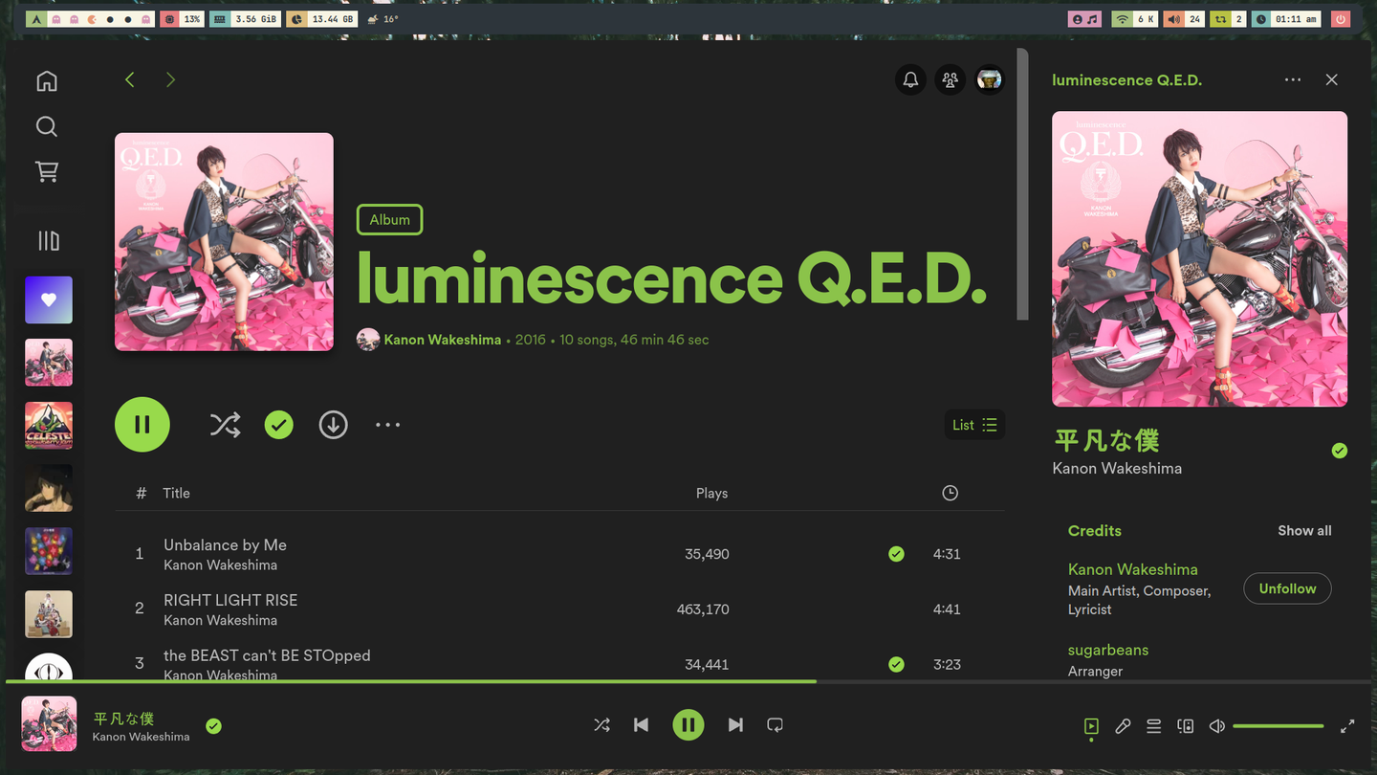1377x775 pixels.
Task: Unfollow Kanon Wakeshima in Credits
Action: point(1287,588)
